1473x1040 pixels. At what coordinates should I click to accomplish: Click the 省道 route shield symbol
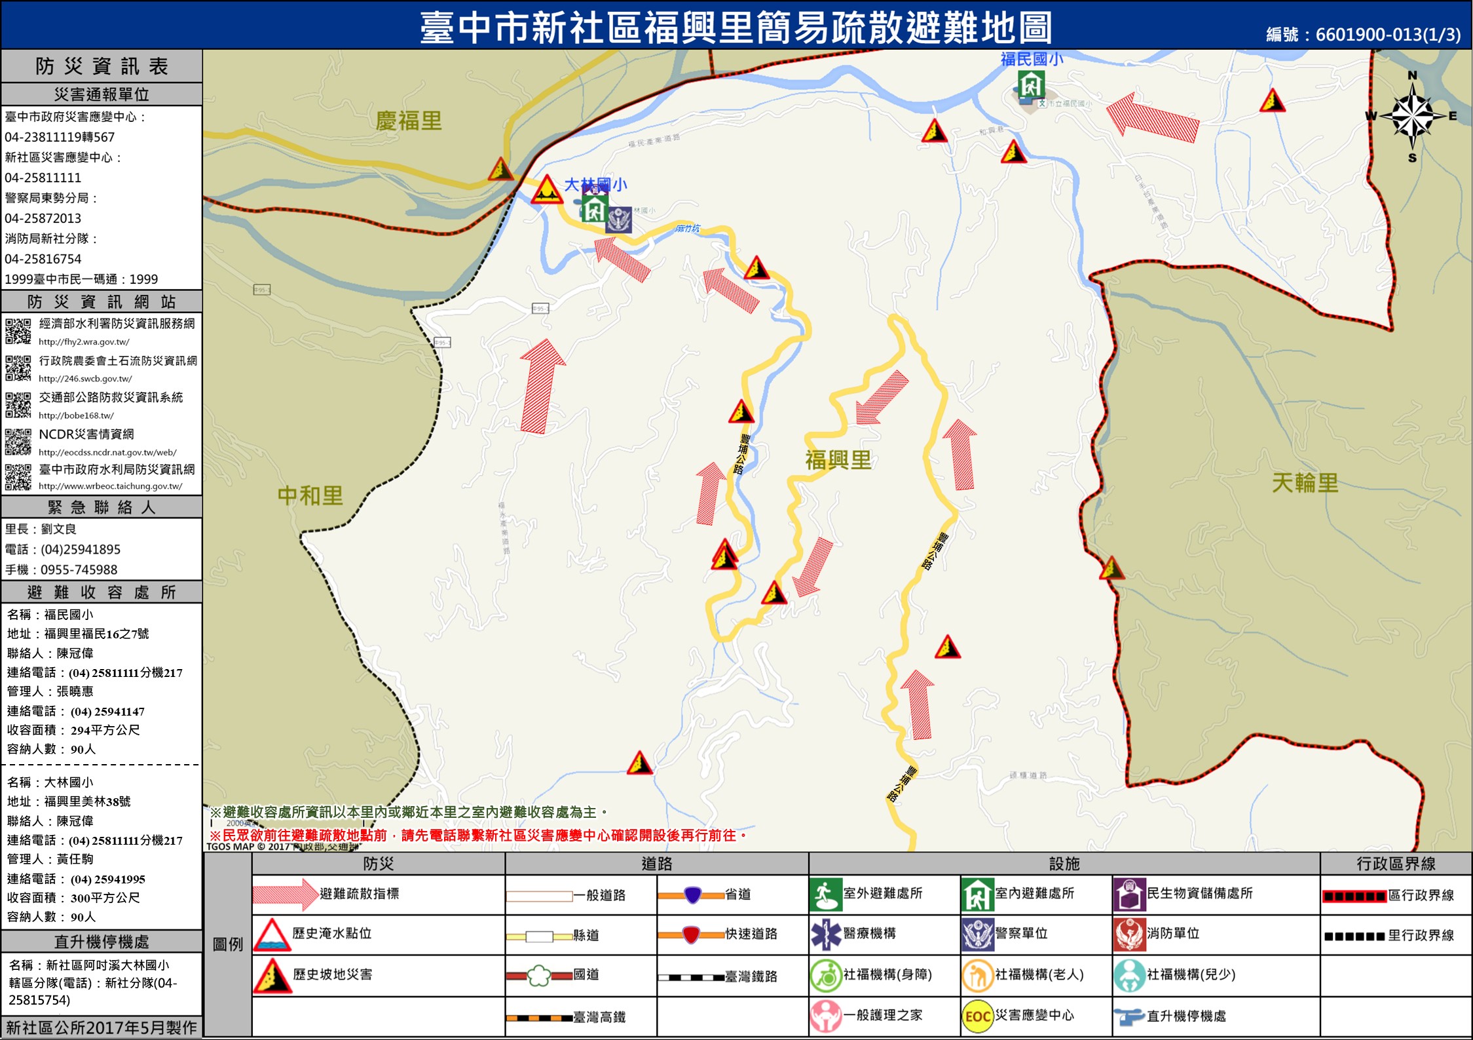pyautogui.click(x=692, y=895)
